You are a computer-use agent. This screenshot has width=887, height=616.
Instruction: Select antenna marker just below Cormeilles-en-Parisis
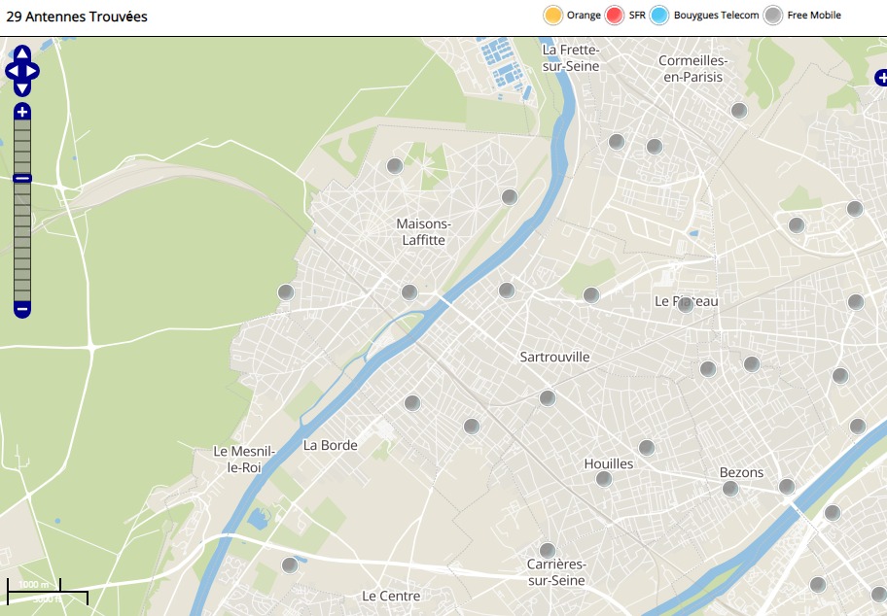point(739,111)
